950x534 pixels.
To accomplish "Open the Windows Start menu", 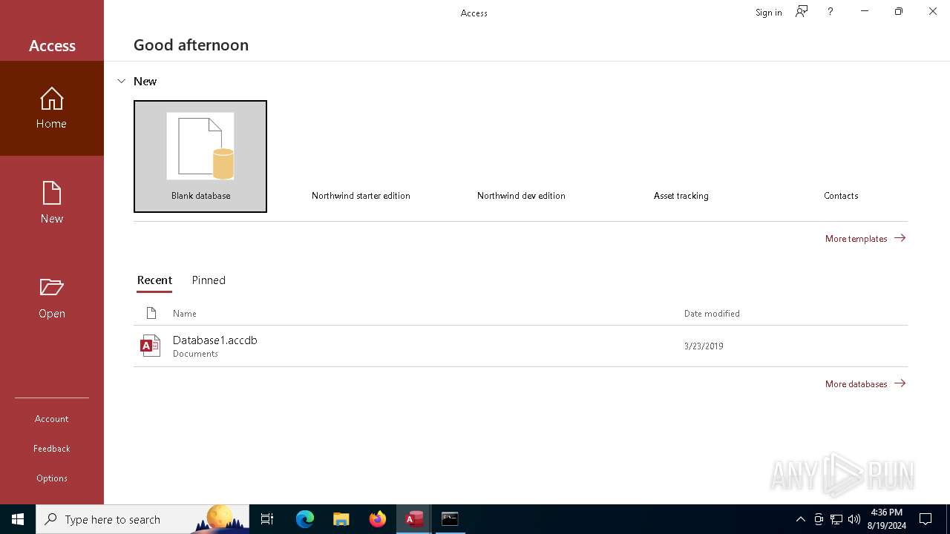I will click(18, 519).
